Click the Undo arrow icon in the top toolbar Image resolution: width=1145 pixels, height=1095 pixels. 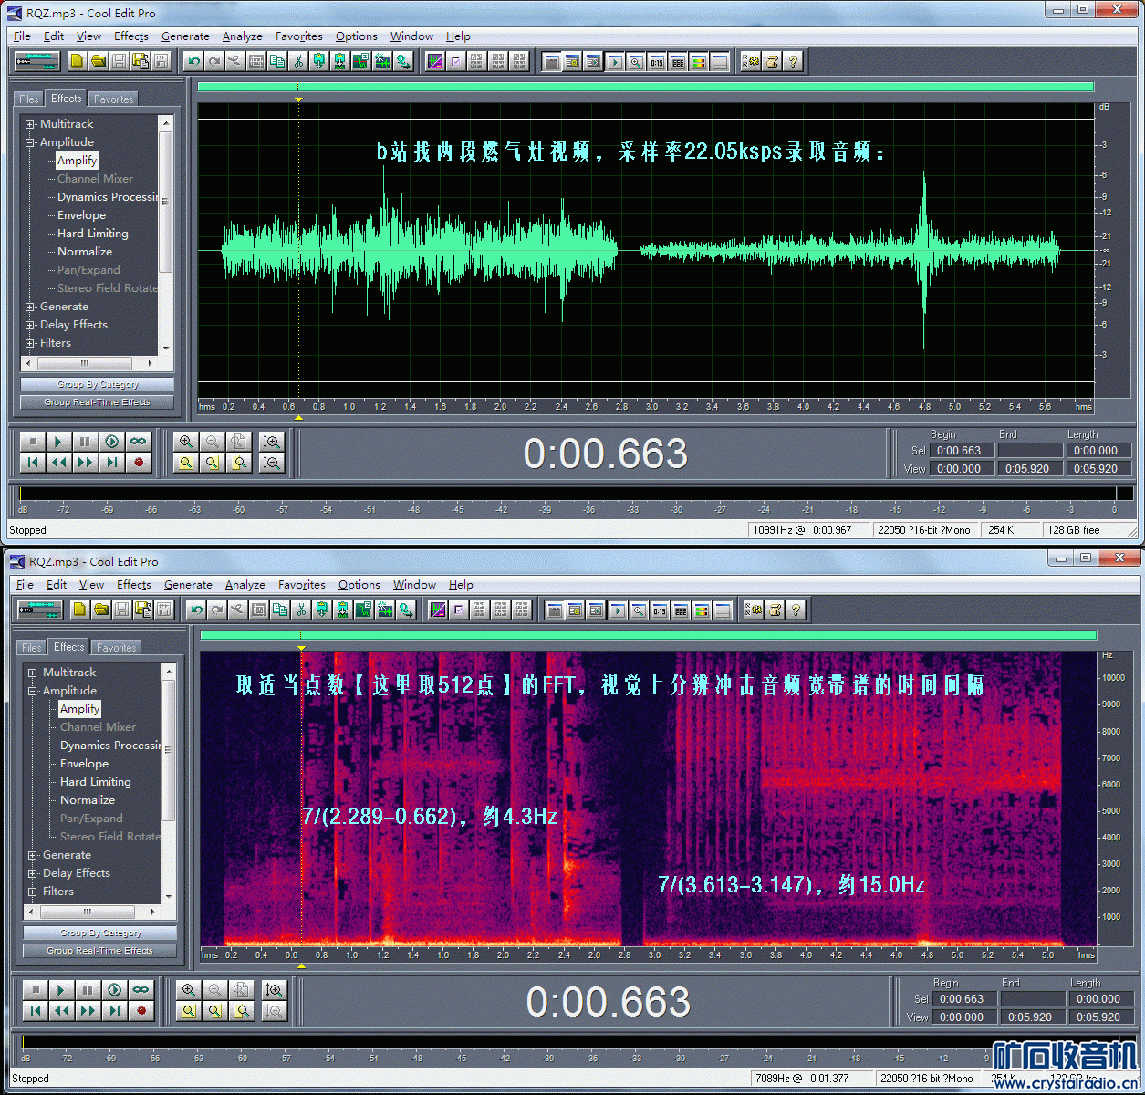[193, 61]
